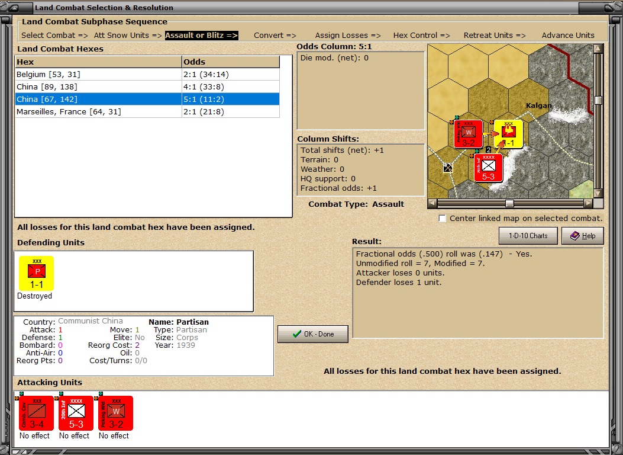623x455 pixels.
Task: Enable Center linked map on selected combat
Action: [x=442, y=219]
